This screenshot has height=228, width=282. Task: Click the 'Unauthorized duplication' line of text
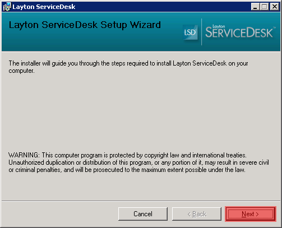coord(138,162)
